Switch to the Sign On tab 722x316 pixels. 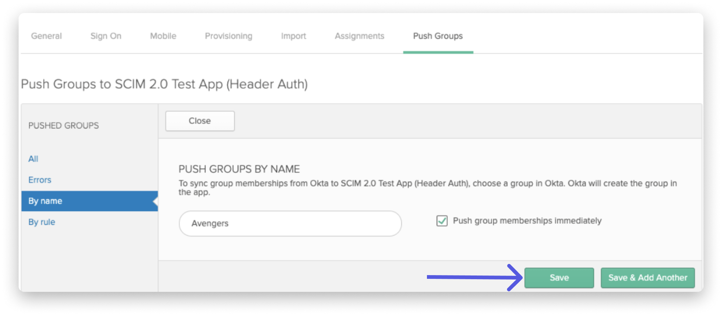(x=106, y=36)
